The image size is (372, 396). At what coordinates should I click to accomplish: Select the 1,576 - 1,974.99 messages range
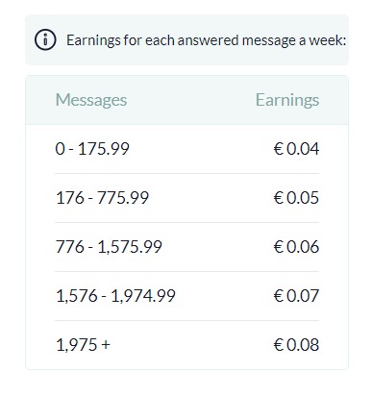(115, 296)
